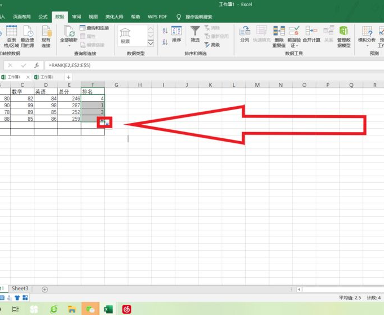Click the Advanced (高级) filter button

(212, 45)
